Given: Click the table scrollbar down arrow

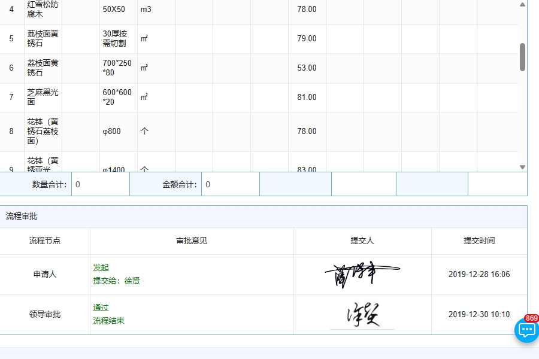Looking at the screenshot, I should (522, 167).
